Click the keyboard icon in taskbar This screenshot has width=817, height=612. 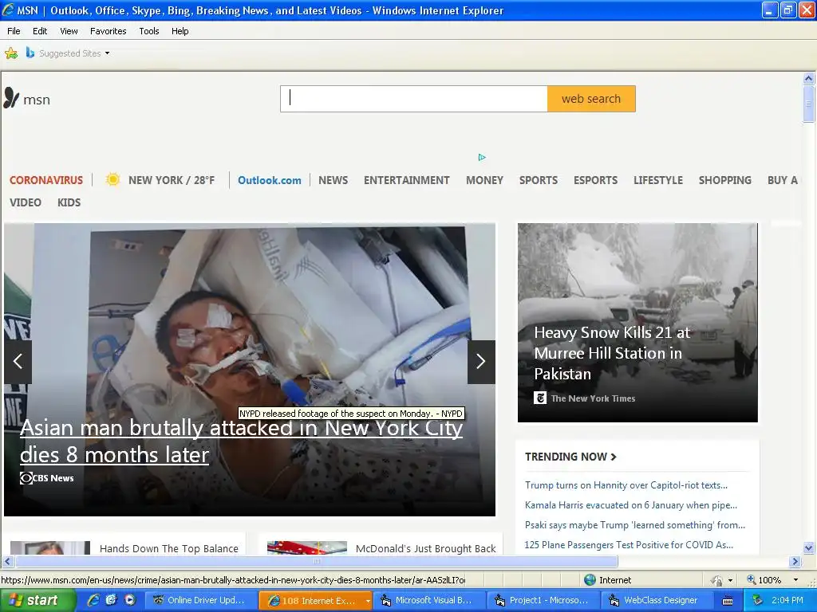[728, 601]
